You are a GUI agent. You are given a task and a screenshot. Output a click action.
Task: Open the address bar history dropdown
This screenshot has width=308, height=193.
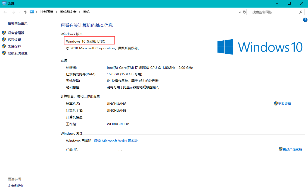click(x=240, y=12)
